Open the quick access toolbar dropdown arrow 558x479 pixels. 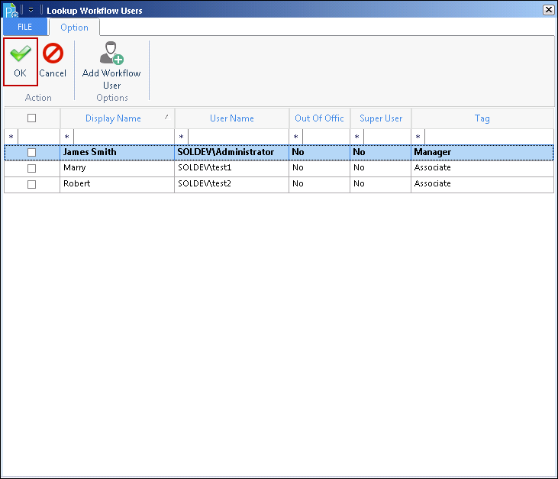tap(31, 10)
